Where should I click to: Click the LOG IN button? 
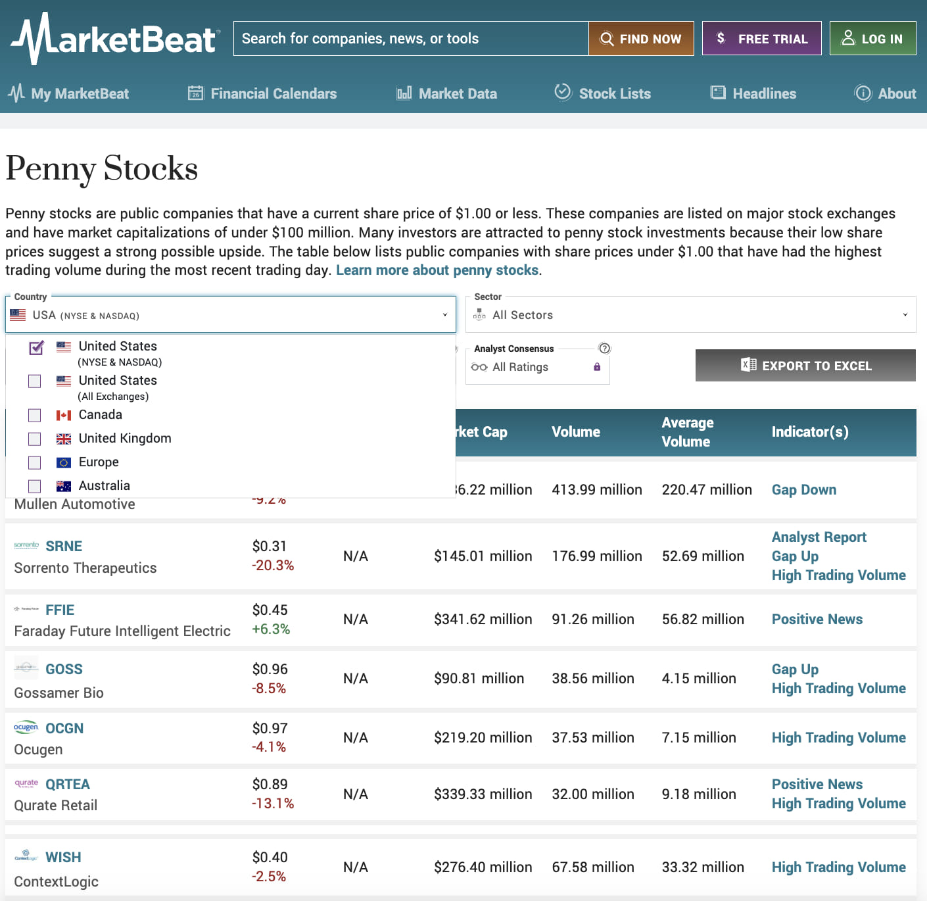pyautogui.click(x=873, y=39)
